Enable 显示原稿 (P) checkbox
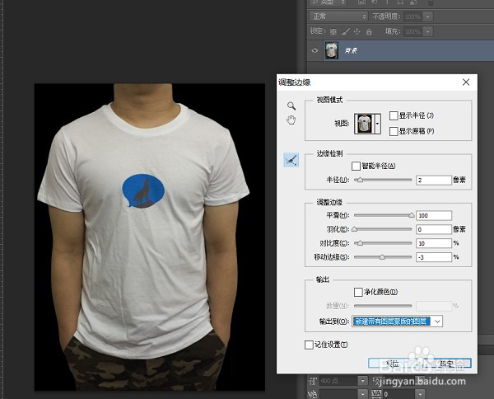 point(394,131)
